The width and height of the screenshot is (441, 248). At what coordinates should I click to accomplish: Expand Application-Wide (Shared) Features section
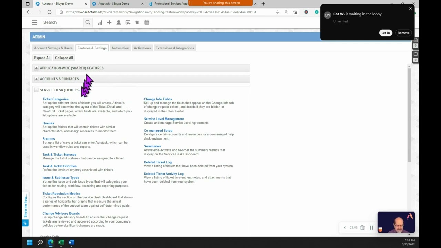pos(36,68)
